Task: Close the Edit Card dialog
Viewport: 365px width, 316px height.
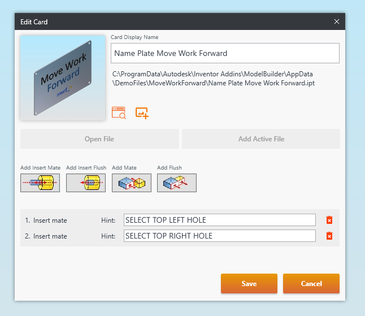Action: tap(337, 22)
